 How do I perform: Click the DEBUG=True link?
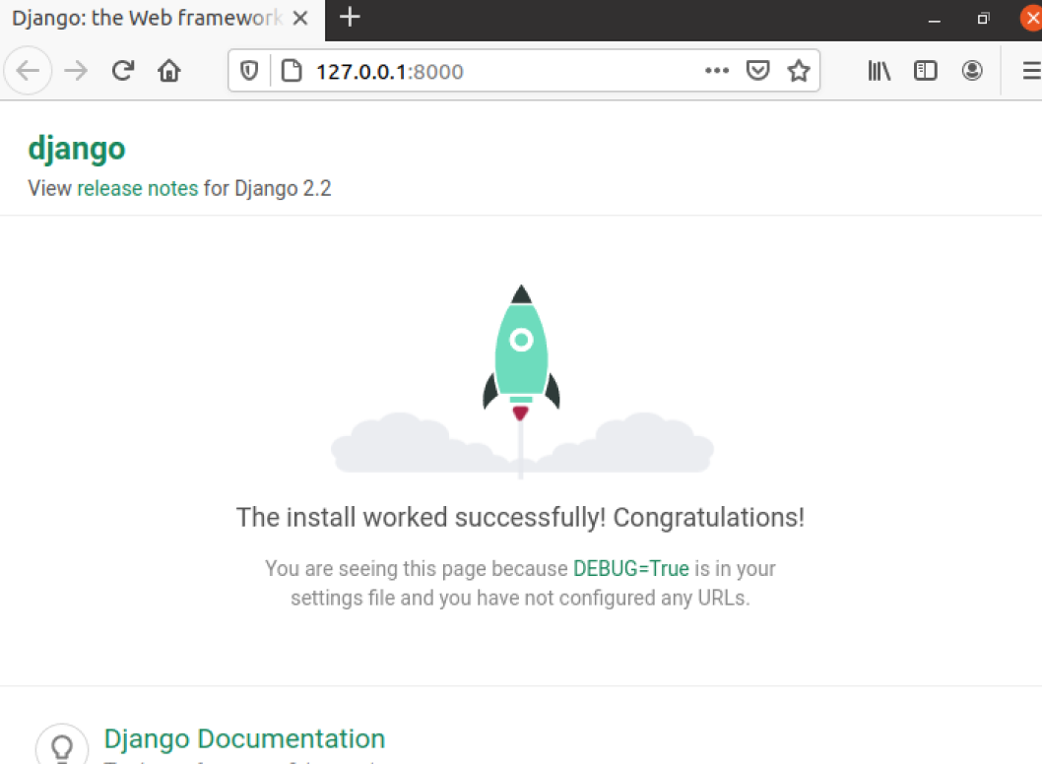tap(630, 569)
